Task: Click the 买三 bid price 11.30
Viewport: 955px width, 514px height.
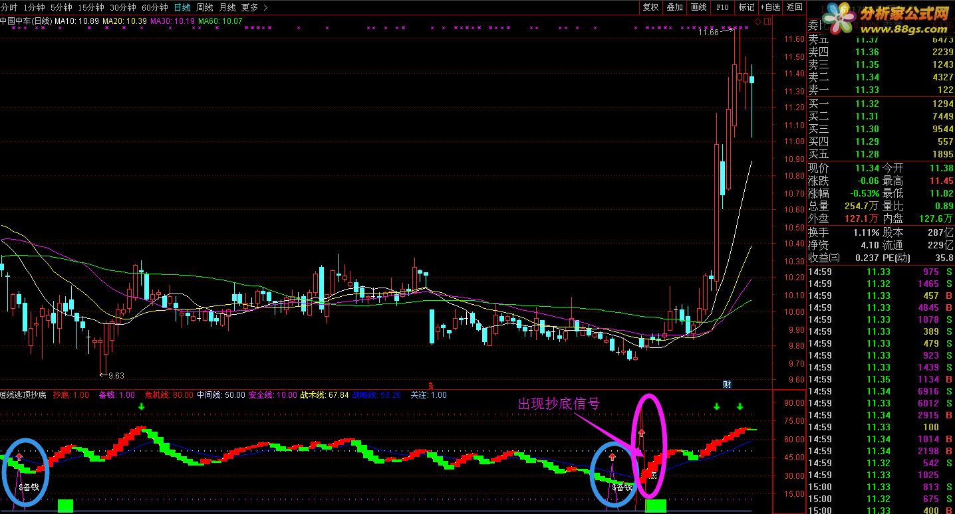Action: [x=867, y=129]
